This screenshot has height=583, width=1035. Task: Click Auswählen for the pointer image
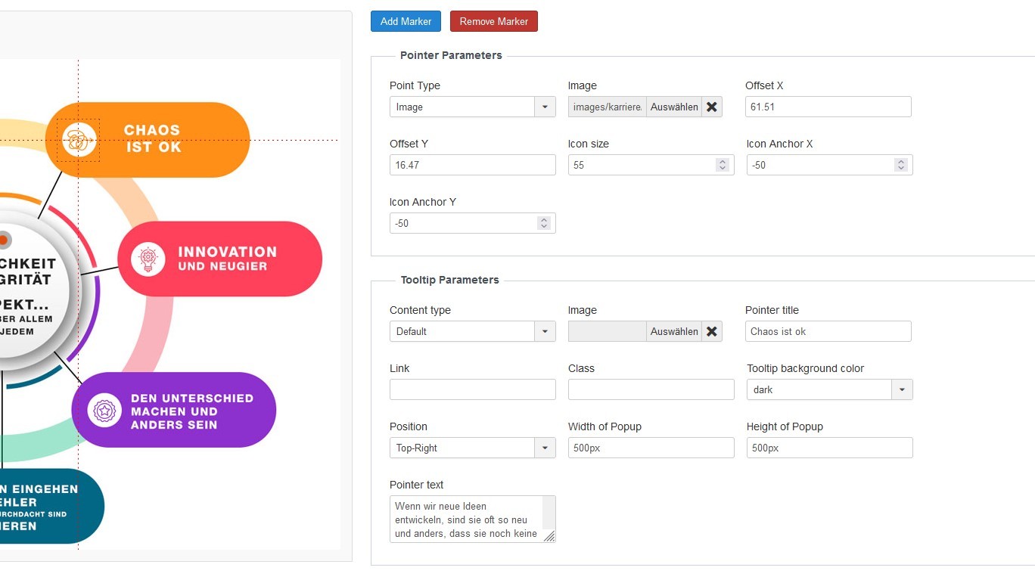(673, 107)
